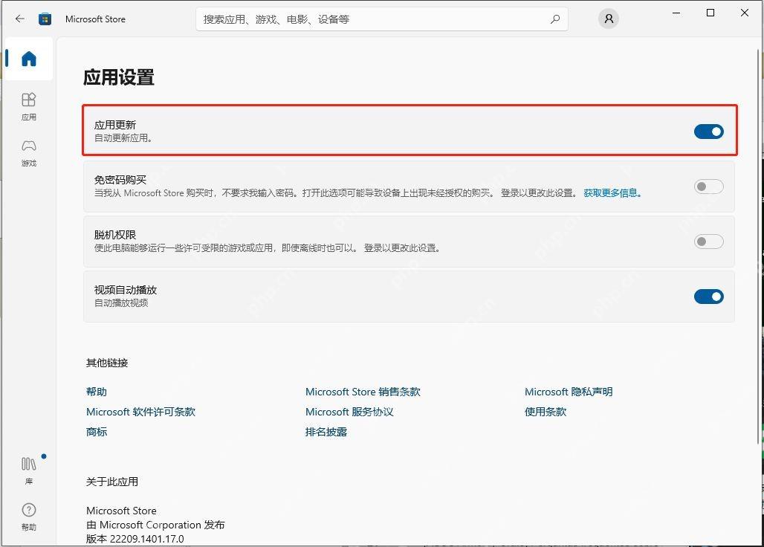
Task: Toggle the 免密码购买 switch
Action: point(708,187)
